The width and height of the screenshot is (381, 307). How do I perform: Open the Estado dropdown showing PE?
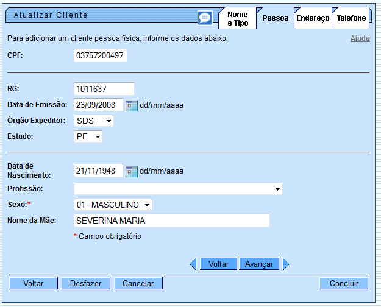tap(88, 136)
